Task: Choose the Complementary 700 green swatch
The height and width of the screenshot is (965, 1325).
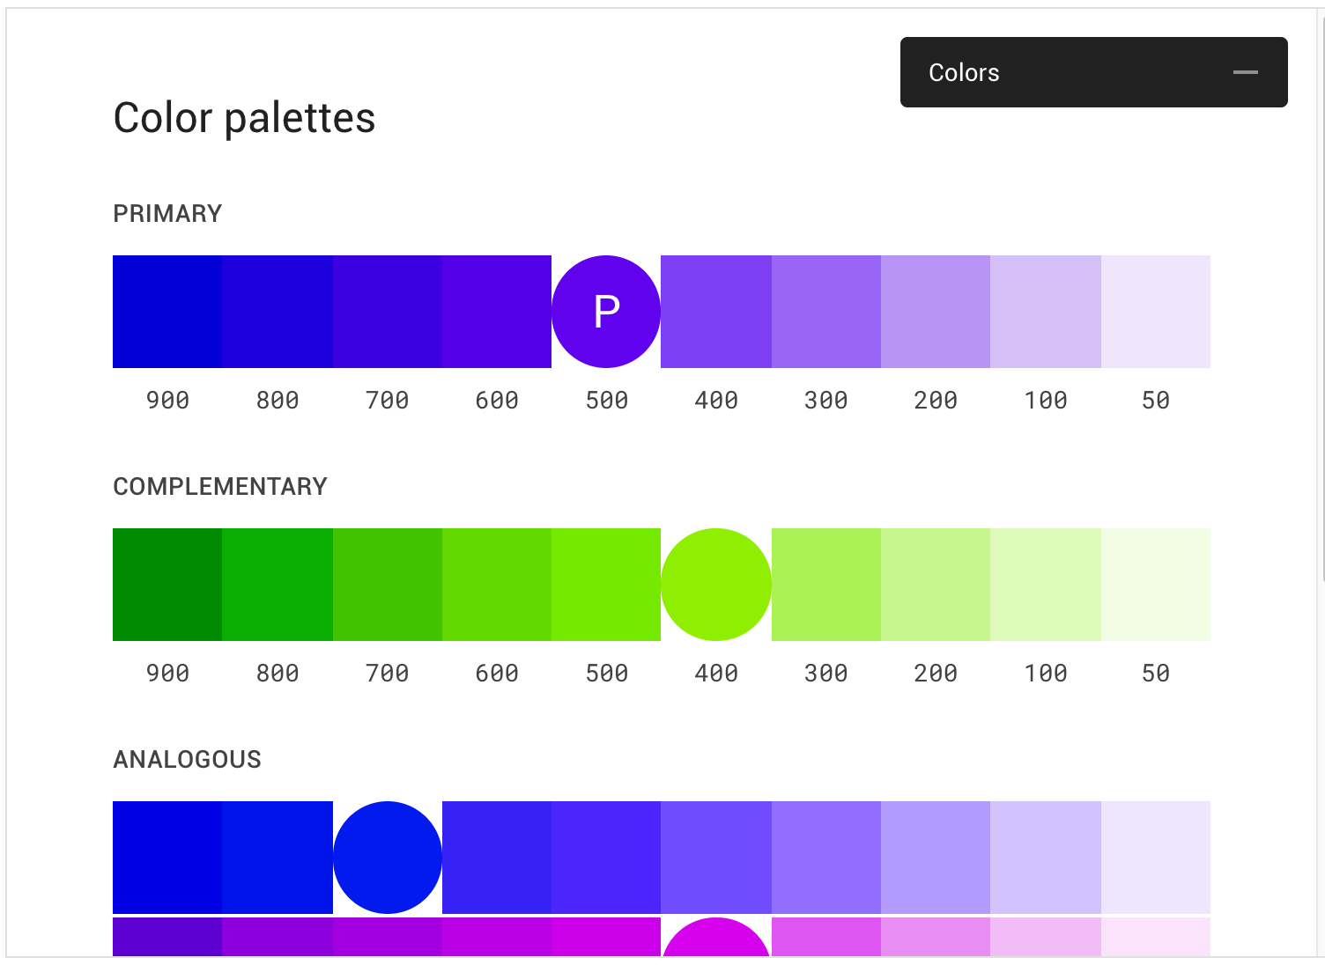Action: [x=388, y=585]
